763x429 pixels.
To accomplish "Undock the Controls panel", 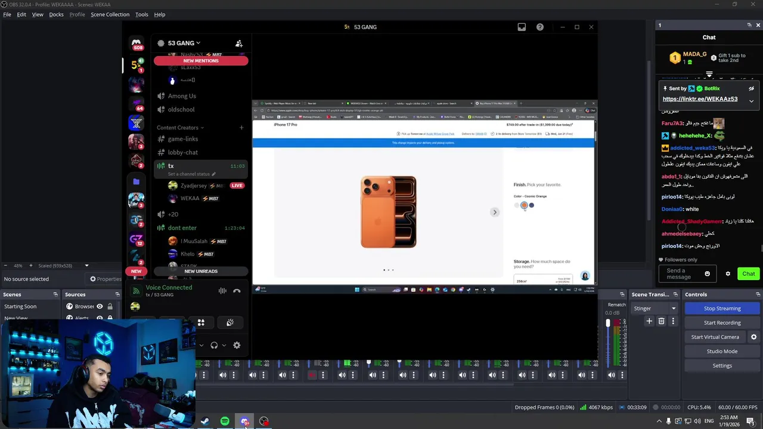I will click(x=758, y=294).
